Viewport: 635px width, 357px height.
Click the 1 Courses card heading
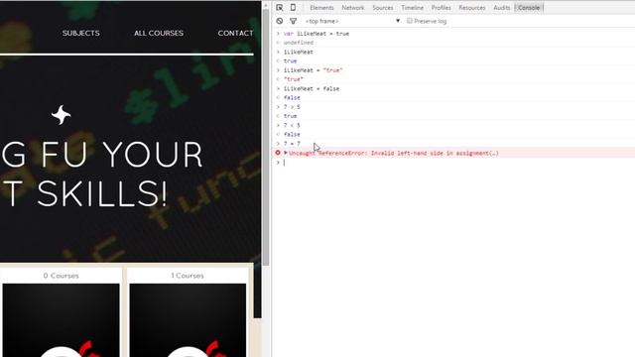[188, 276]
